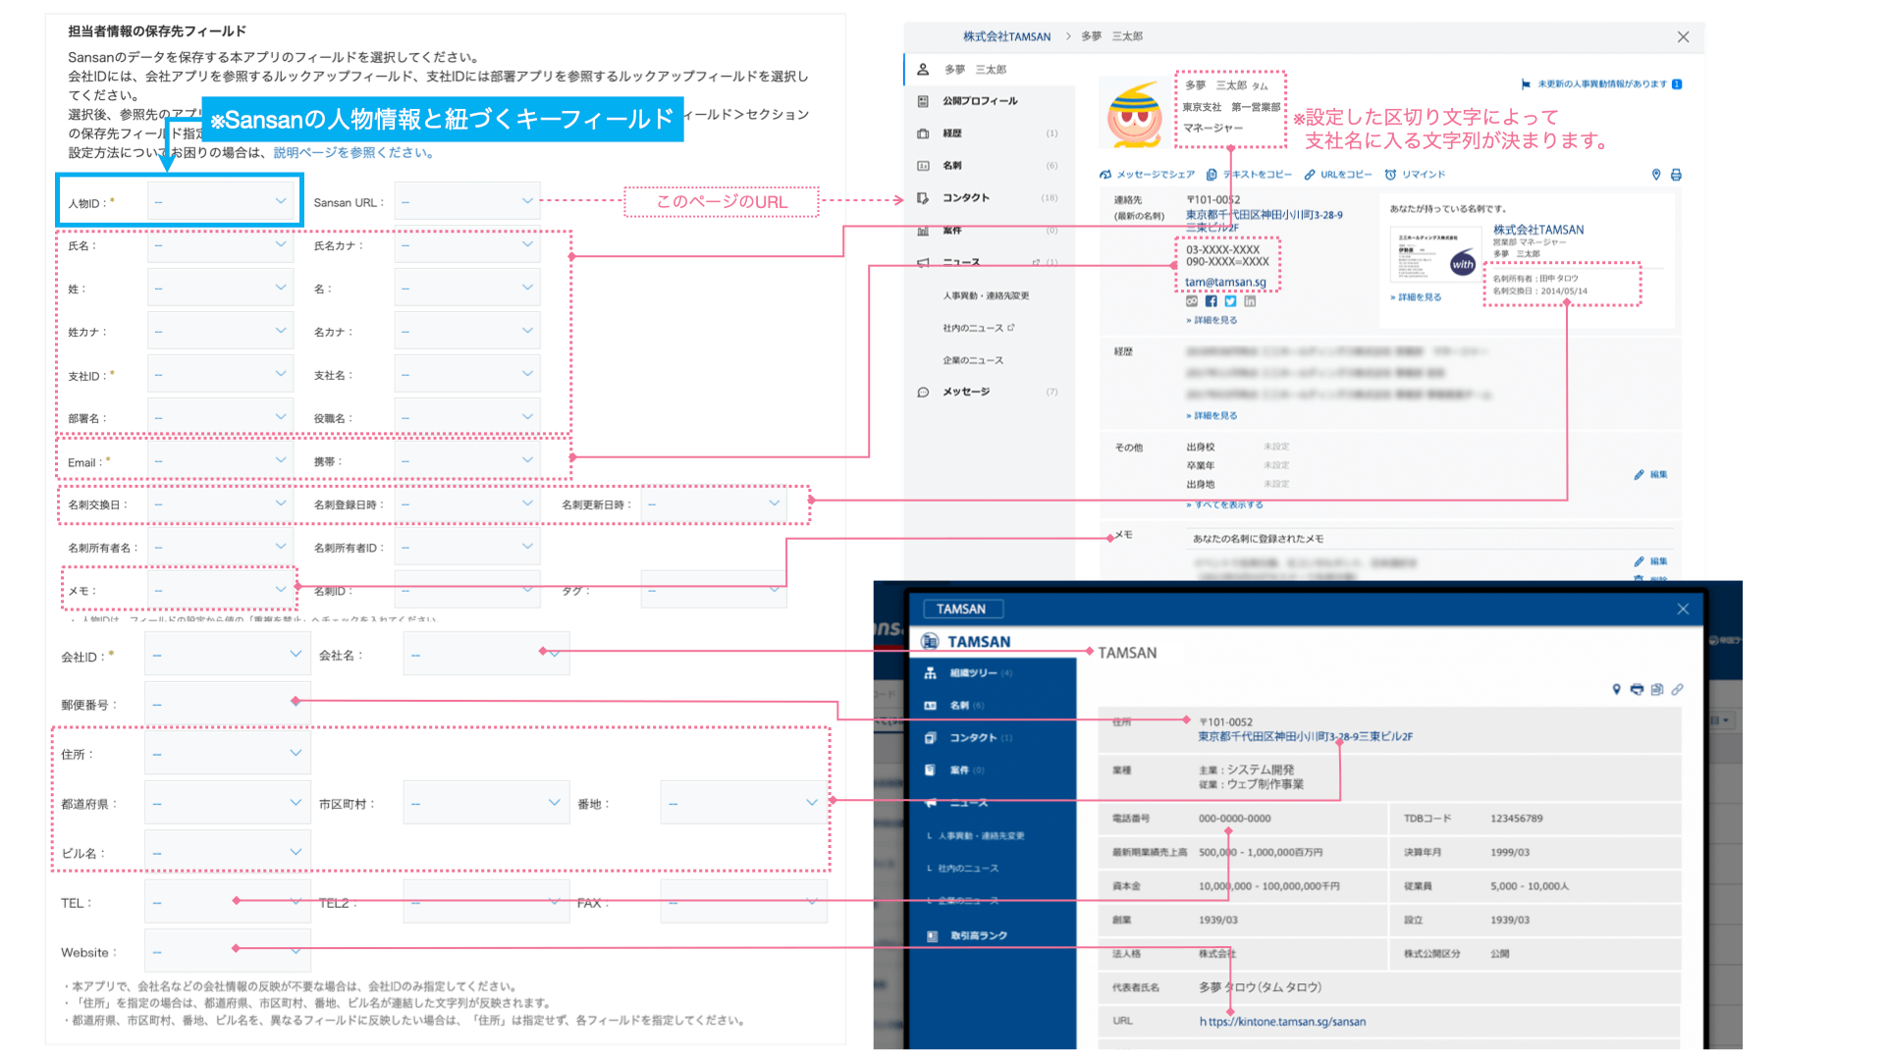Screen dimensions: 1885x1060
Task: Click the Facebook icon under contact info
Action: tap(1211, 301)
